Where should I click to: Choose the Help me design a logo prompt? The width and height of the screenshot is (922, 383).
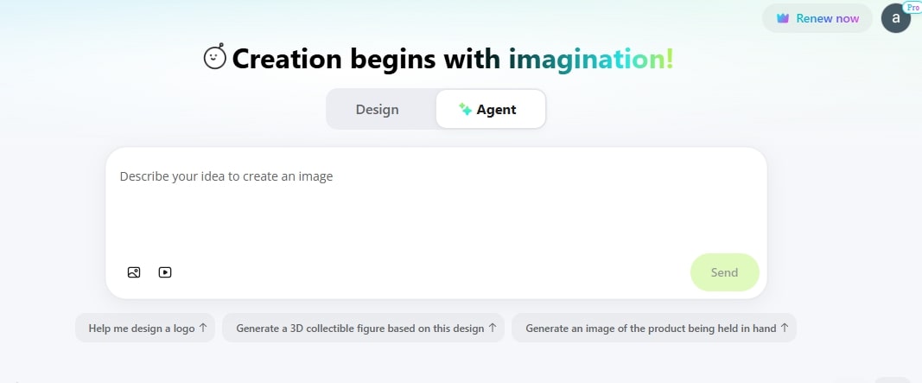[x=145, y=328]
